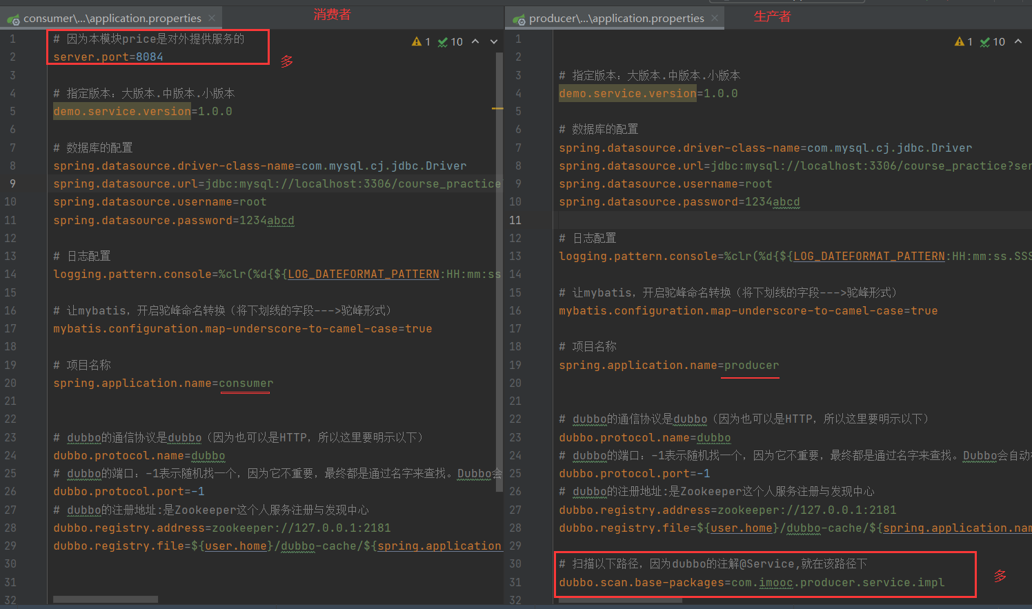Viewport: 1032px width, 609px height.
Task: Switch to the producer application.properties tab
Action: [x=617, y=19]
